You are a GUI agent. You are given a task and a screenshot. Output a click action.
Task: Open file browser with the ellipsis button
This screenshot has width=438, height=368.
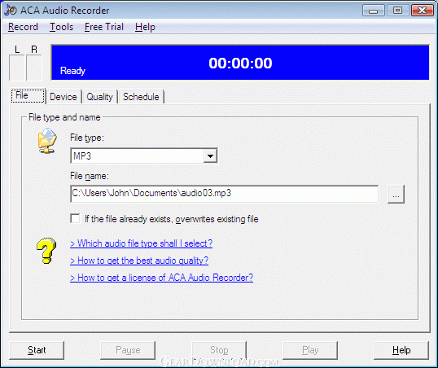[396, 194]
